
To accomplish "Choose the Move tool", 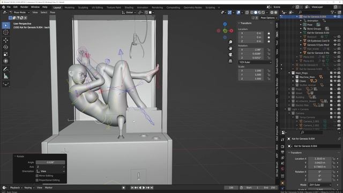I will (x=6, y=40).
